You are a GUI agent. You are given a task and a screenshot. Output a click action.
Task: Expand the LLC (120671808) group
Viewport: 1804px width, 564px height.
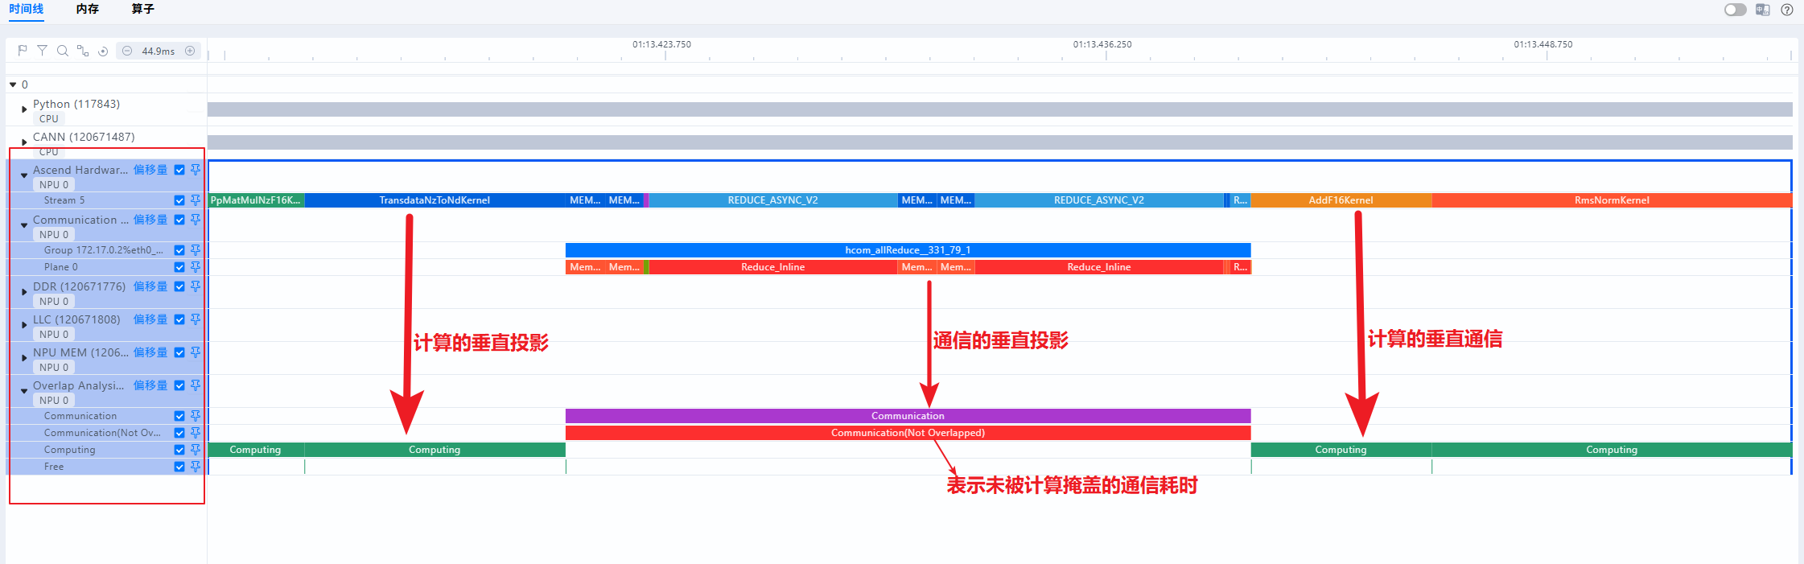point(24,325)
